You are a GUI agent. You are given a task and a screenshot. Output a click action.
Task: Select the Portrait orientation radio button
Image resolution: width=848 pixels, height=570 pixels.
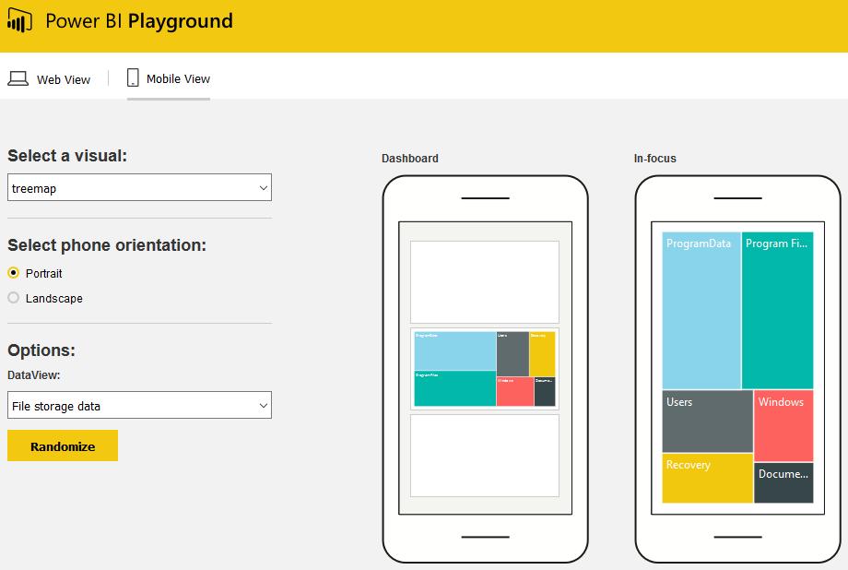click(x=14, y=273)
